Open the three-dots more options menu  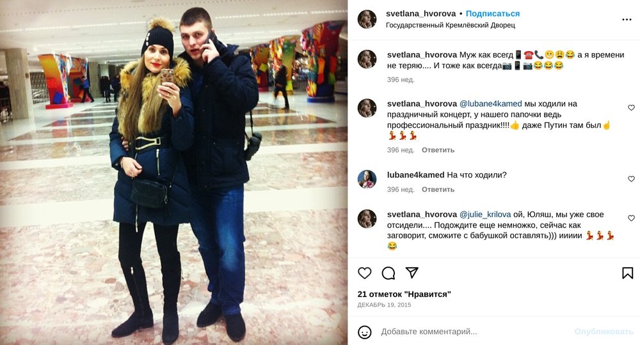tap(627, 19)
